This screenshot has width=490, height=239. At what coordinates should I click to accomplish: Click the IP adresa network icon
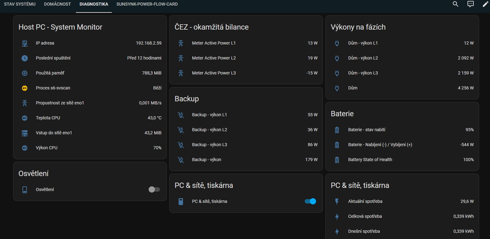(25, 43)
